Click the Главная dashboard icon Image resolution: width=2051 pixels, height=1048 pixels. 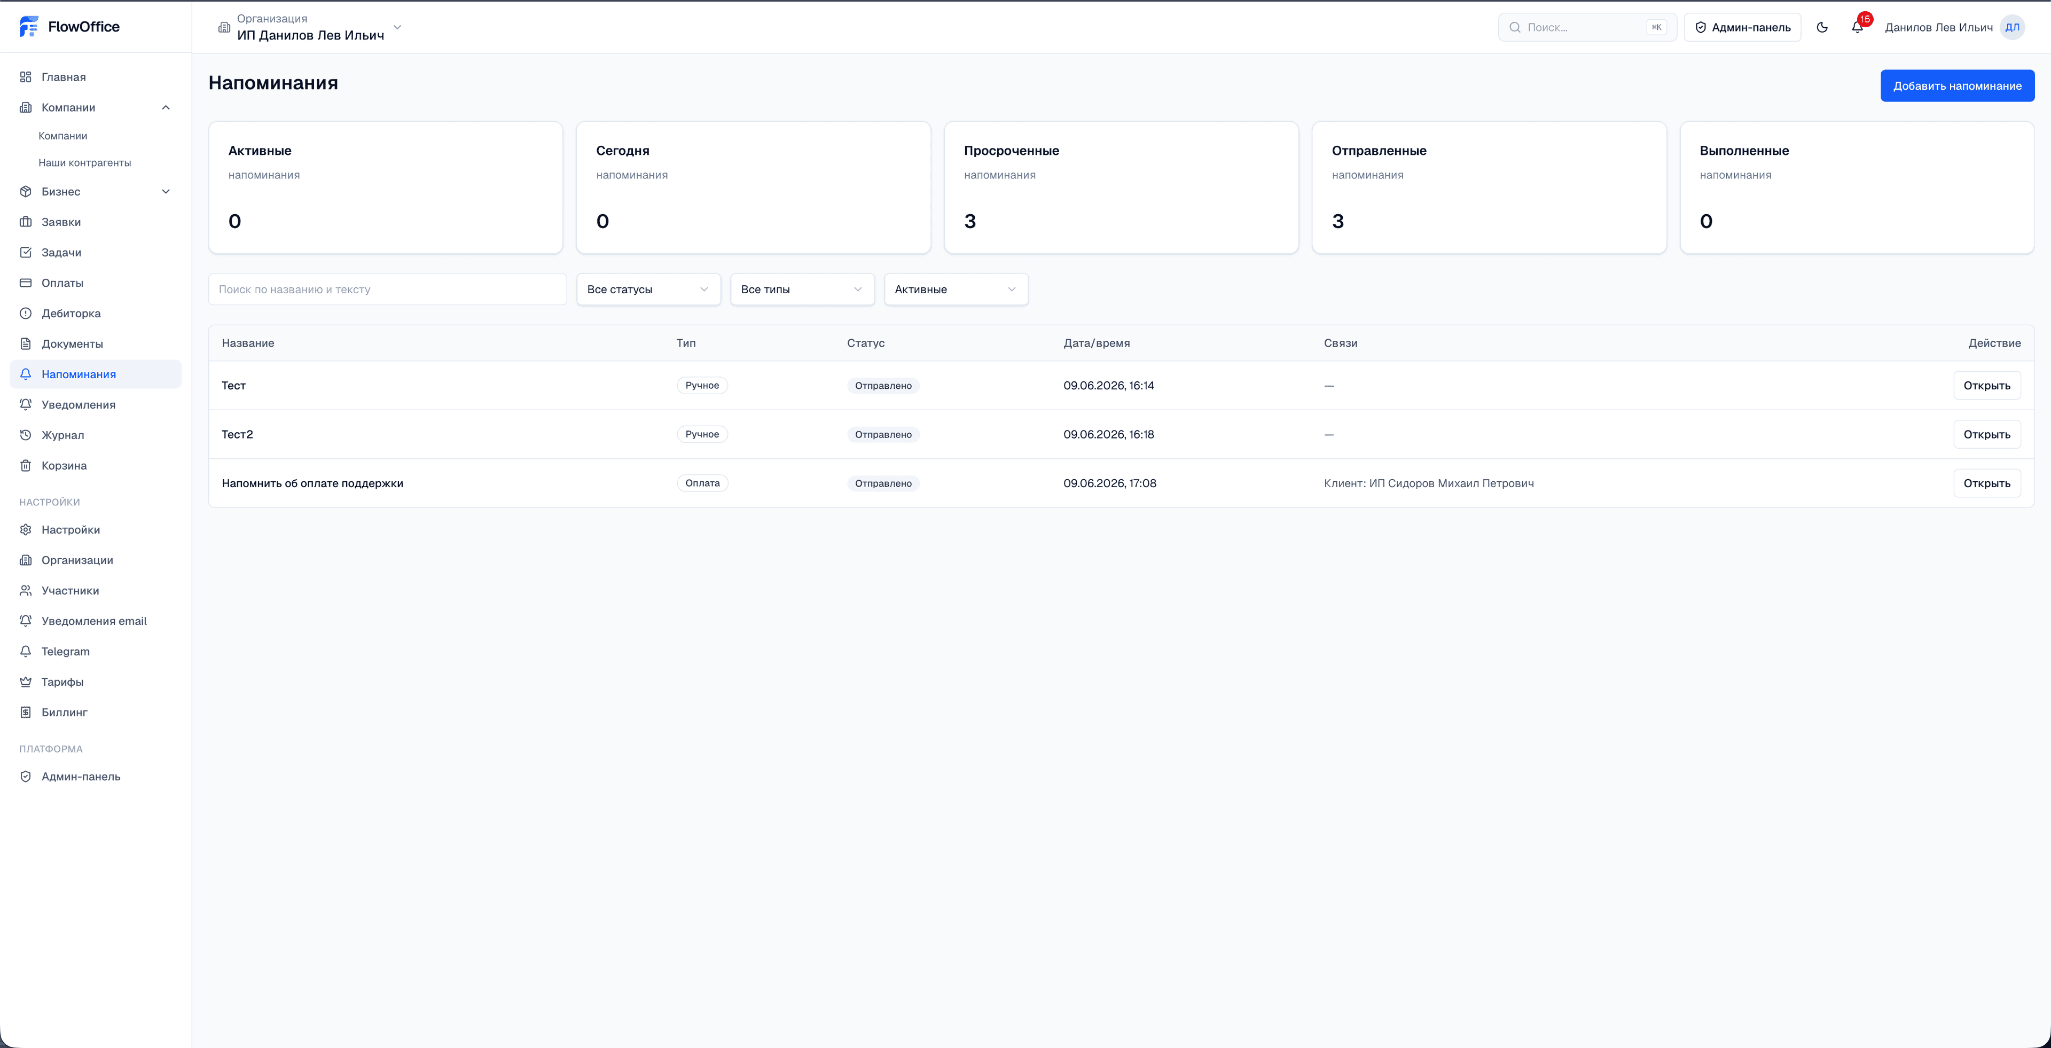click(26, 77)
